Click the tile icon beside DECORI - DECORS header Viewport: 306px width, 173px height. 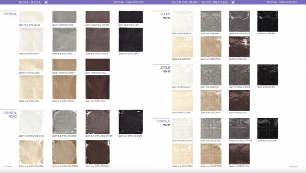point(46,2)
